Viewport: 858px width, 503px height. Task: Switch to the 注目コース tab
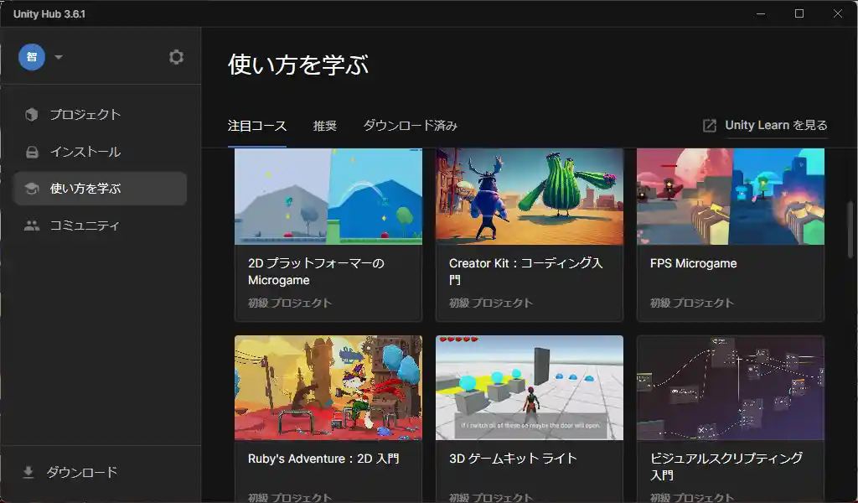point(257,126)
